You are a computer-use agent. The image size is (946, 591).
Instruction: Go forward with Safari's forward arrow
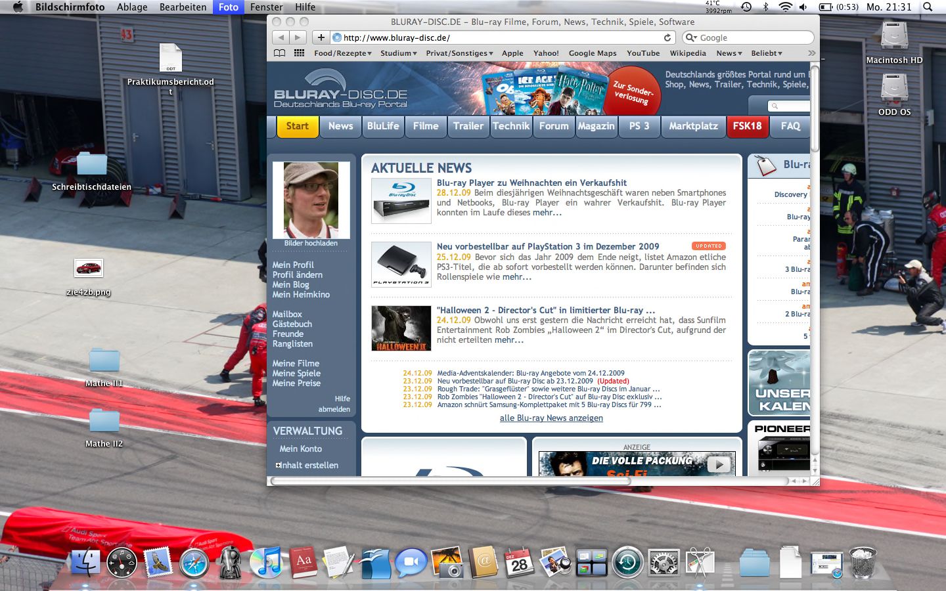pyautogui.click(x=298, y=37)
